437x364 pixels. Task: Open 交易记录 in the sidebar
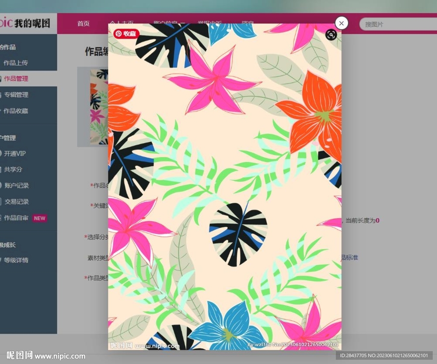tap(17, 202)
